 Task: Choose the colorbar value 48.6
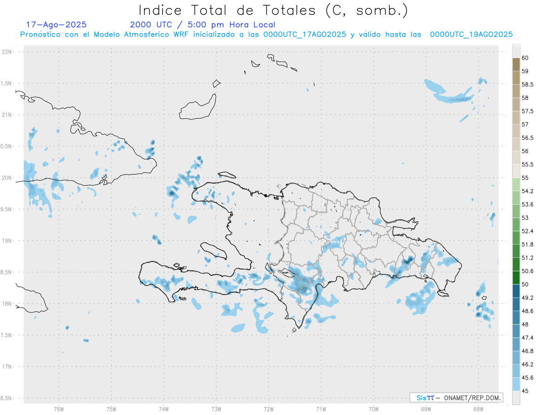point(528,311)
